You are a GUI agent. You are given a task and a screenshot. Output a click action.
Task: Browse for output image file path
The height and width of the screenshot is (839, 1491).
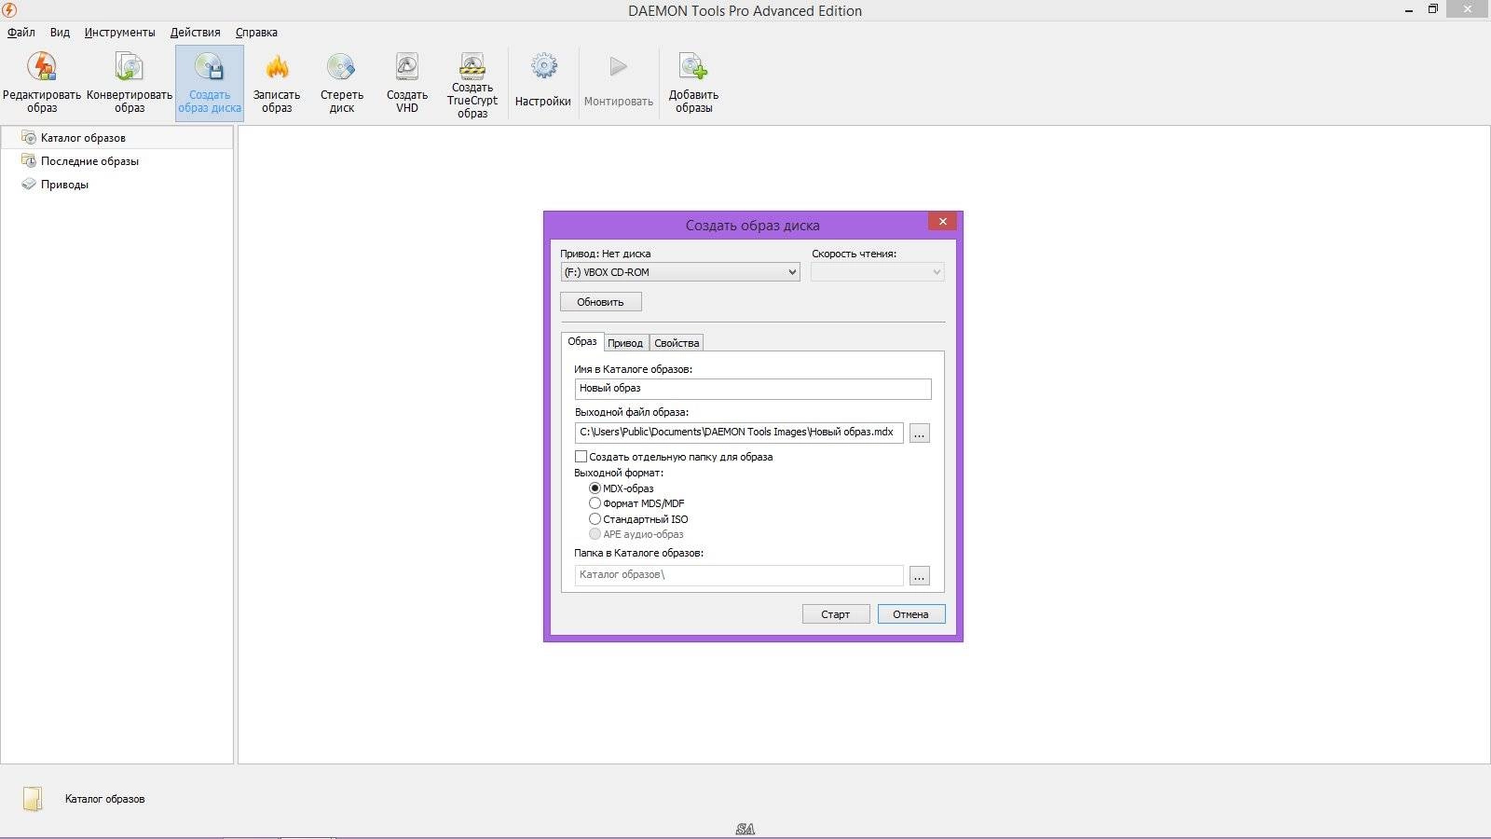[920, 433]
